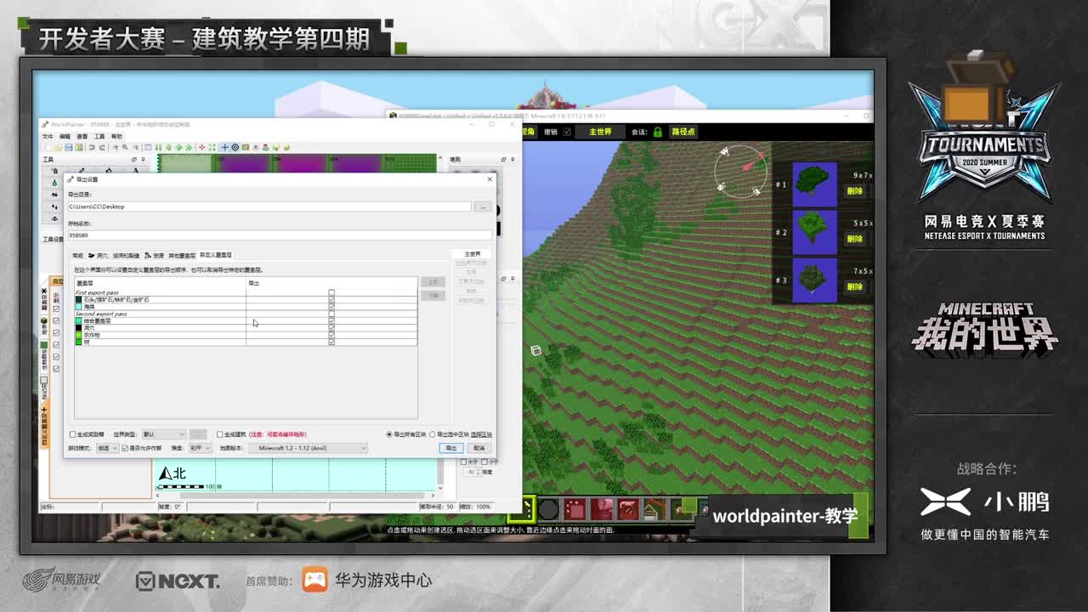
Task: Click the 存档名称 input field
Action: [279, 235]
